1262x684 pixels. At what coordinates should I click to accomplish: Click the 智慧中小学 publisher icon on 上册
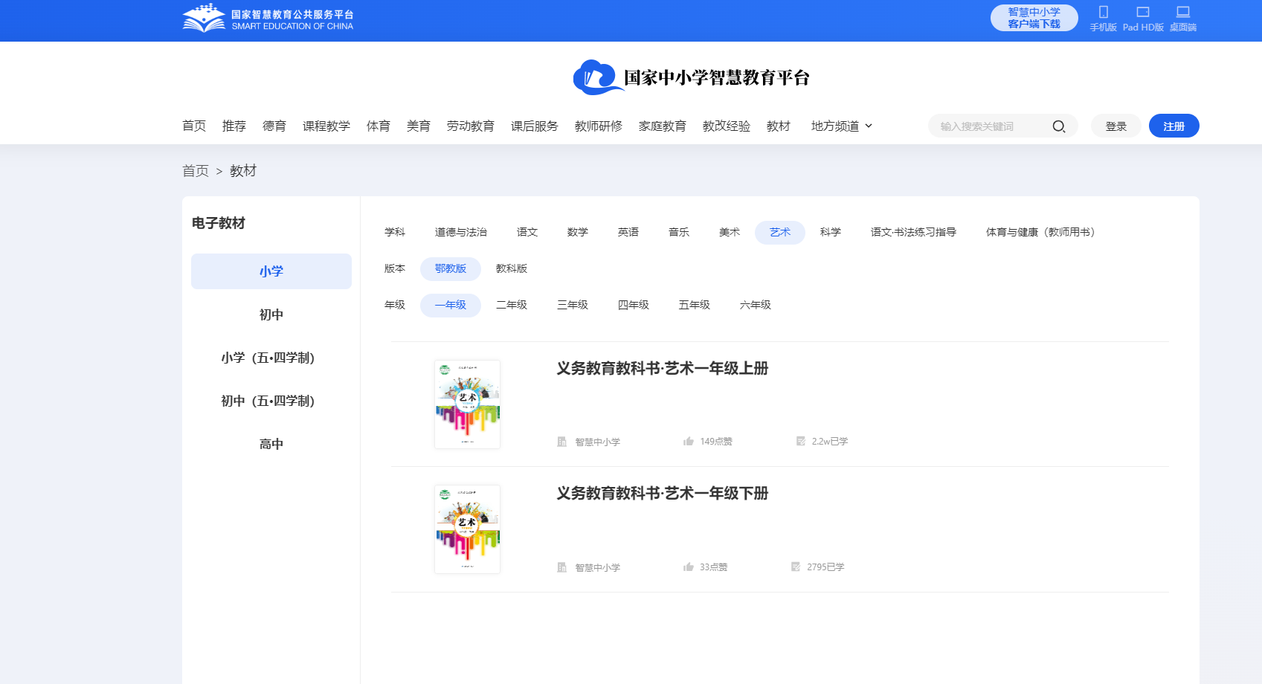pyautogui.click(x=561, y=440)
